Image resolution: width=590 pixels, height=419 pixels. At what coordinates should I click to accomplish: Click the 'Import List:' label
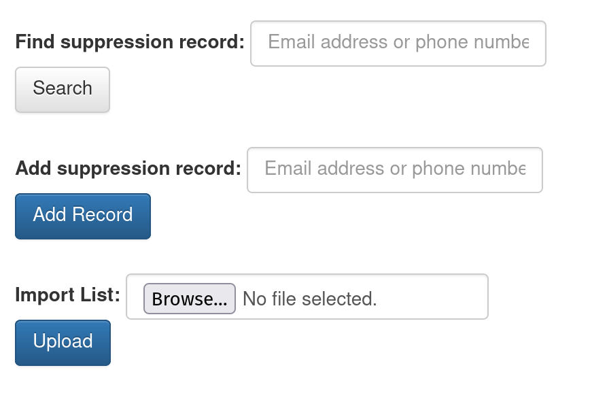[x=67, y=295]
